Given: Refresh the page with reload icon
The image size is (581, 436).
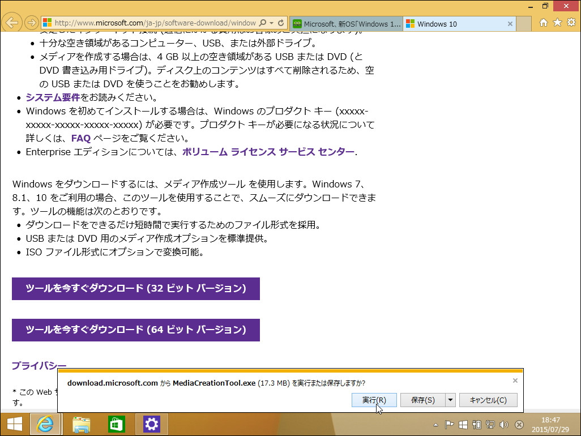Looking at the screenshot, I should coord(281,23).
